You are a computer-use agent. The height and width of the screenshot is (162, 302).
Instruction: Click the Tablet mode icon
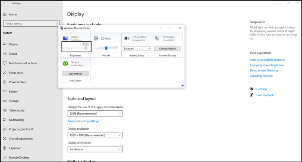[x=5, y=110]
